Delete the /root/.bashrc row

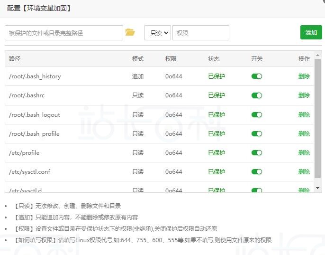tap(304, 95)
